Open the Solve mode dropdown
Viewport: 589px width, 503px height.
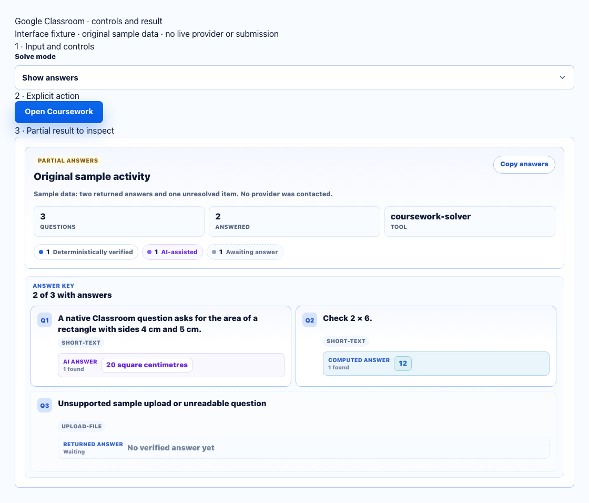294,77
